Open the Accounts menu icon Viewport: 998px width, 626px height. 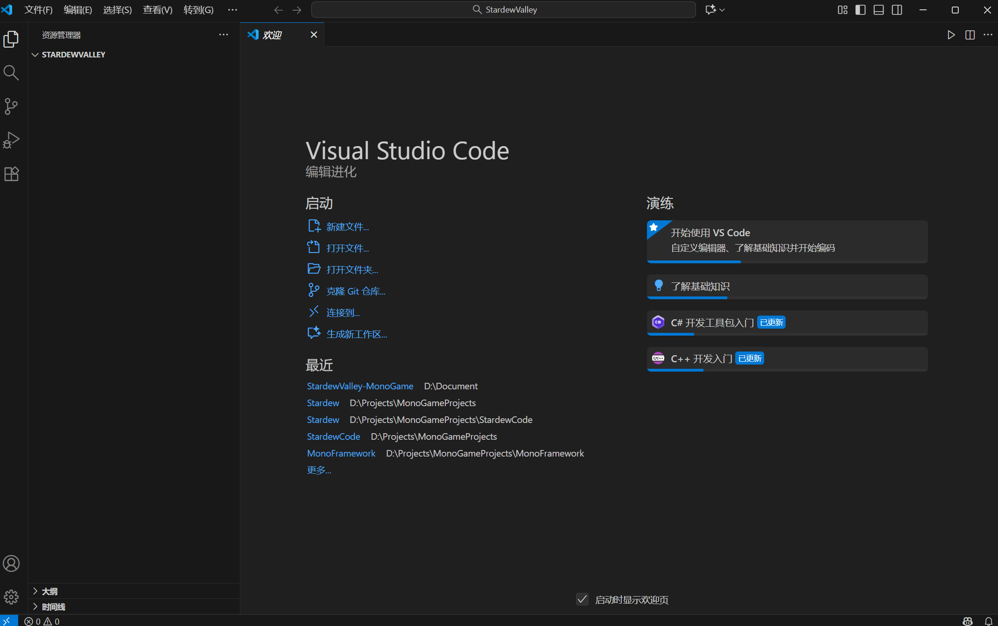11,563
